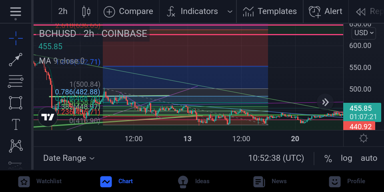Open Compare symbol button

pos(128,12)
